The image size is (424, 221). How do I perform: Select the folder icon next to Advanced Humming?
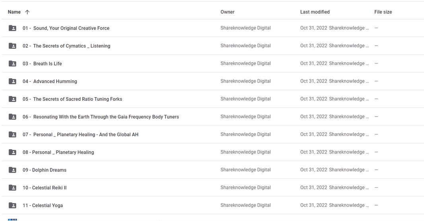click(12, 81)
